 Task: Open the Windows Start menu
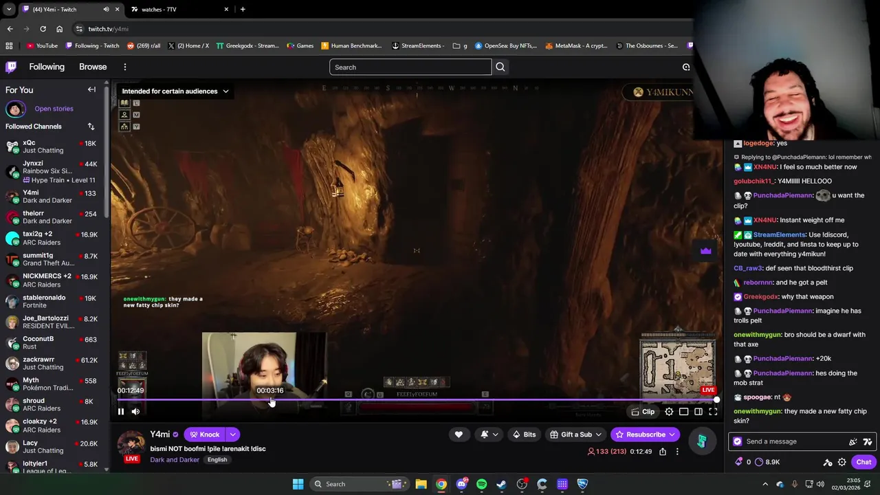click(x=298, y=484)
